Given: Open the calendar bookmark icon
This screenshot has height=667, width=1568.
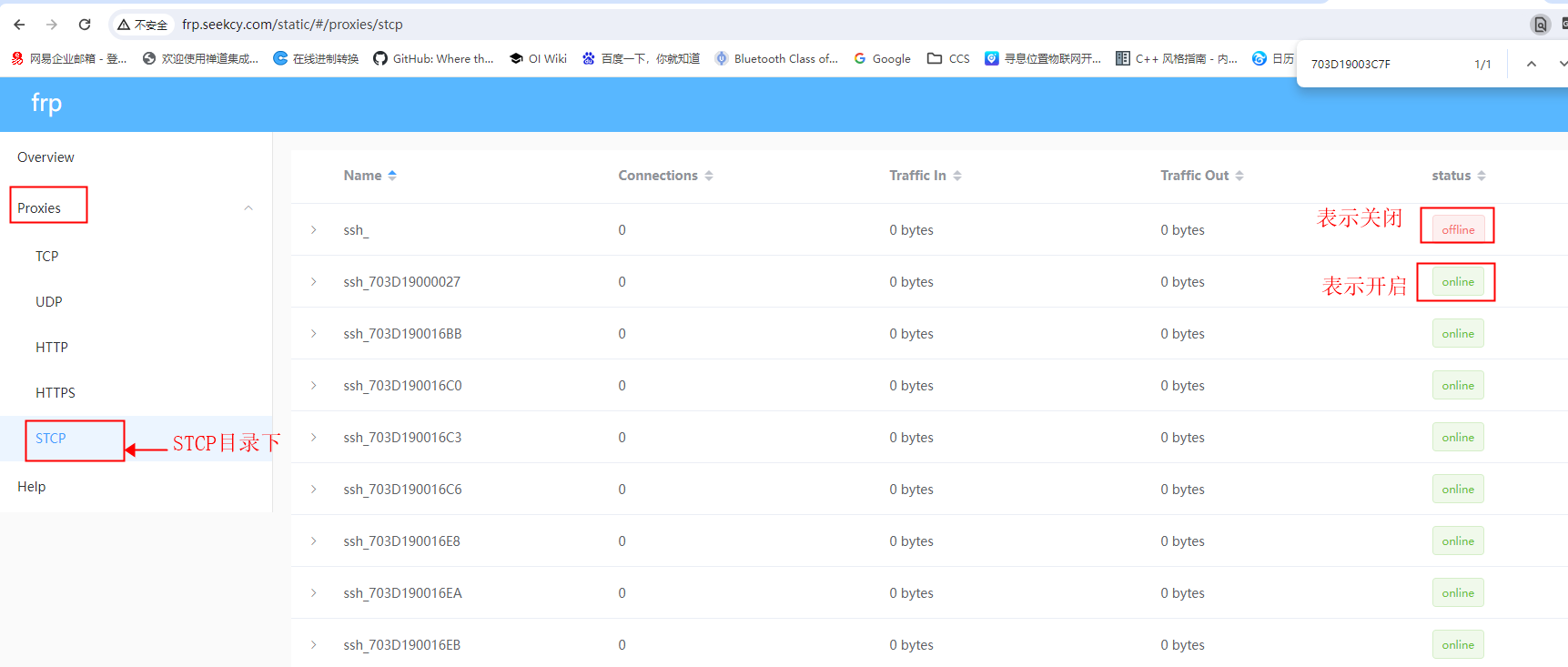Looking at the screenshot, I should click(x=1259, y=58).
